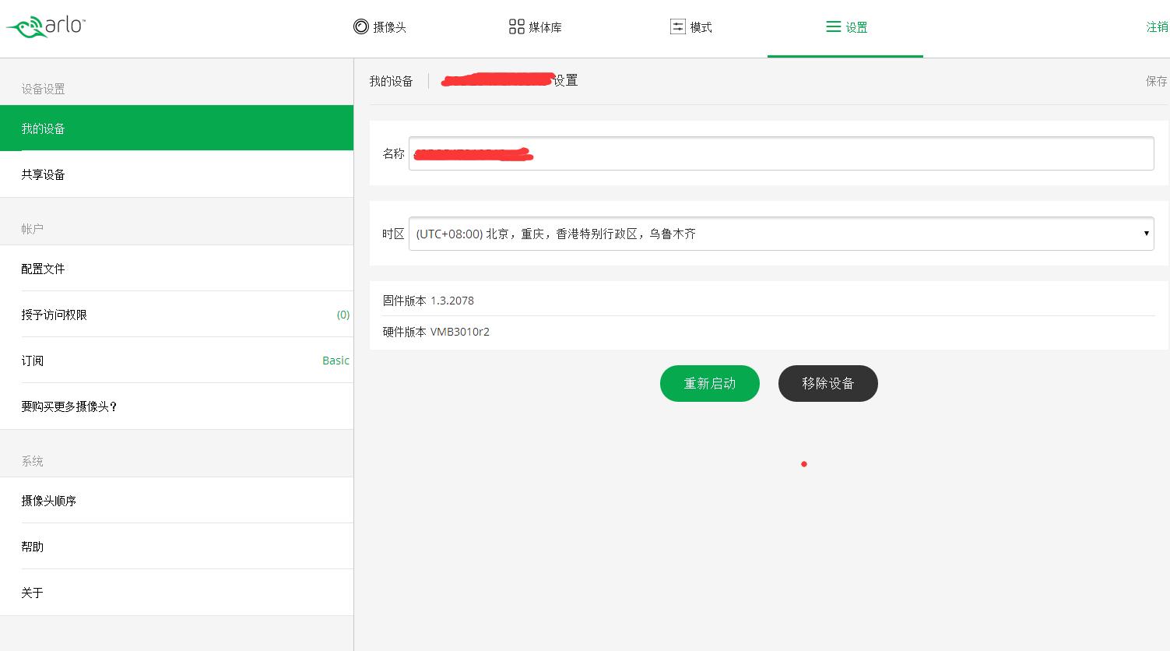The image size is (1170, 651).
Task: Click into the 名称 name field
Action: pyautogui.click(x=781, y=153)
